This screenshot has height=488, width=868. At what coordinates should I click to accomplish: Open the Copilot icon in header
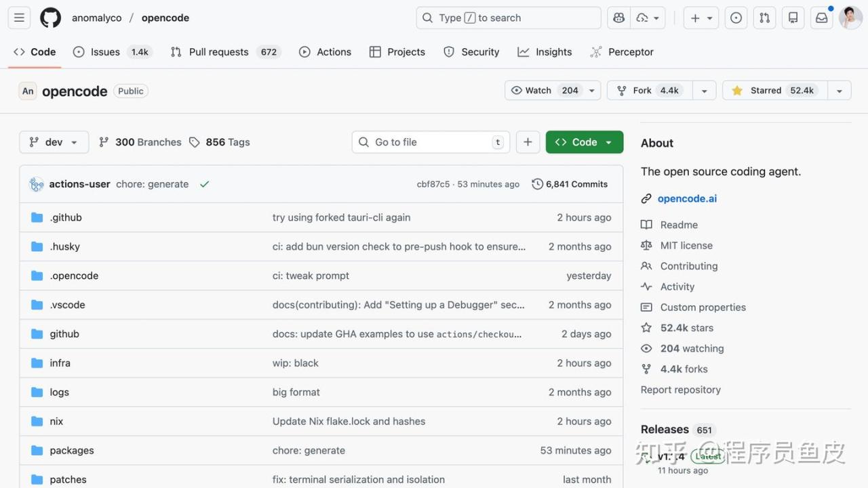coord(618,18)
